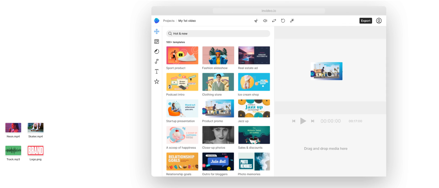Click the swap arrows icon in toolbar
Viewport: 439px width, 188px height.
[x=274, y=21]
